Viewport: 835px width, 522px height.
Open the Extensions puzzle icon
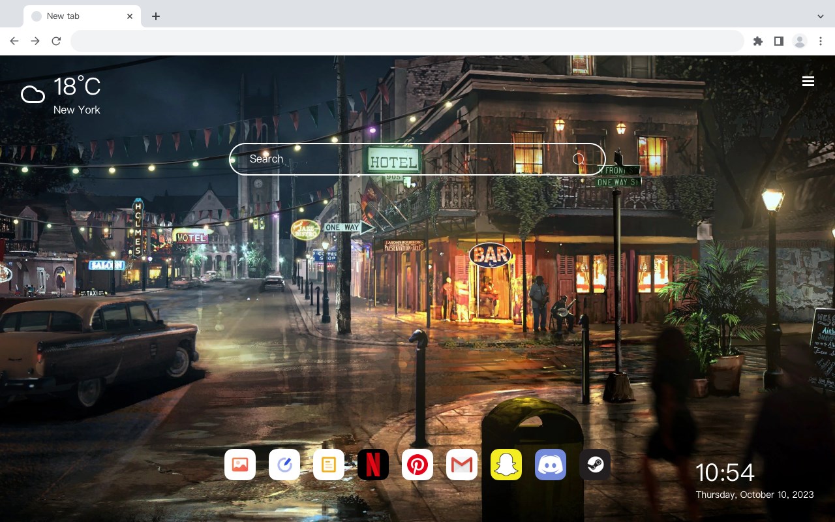[x=757, y=41]
